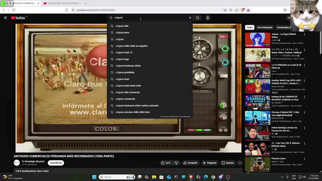Pick 'colgate luminous white carbon activado' suggestion

tap(150, 106)
